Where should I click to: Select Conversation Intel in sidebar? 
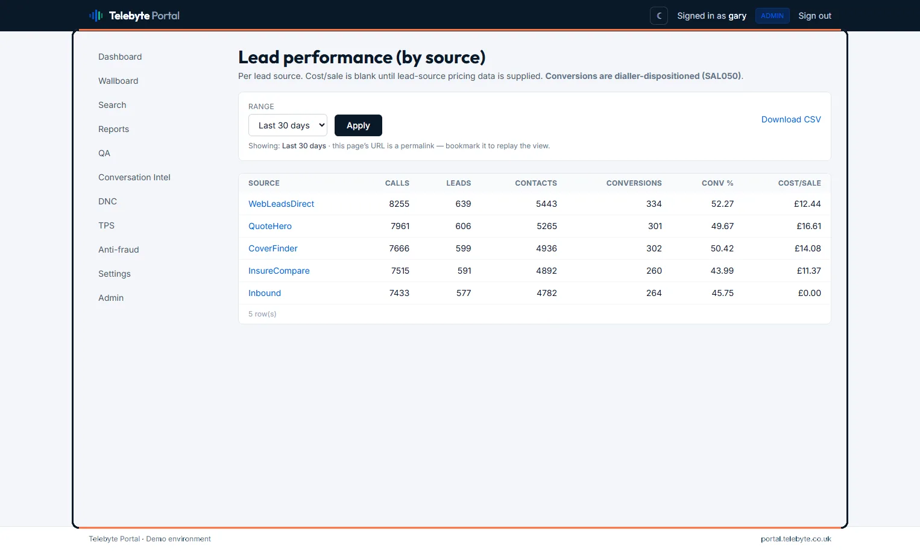[134, 177]
